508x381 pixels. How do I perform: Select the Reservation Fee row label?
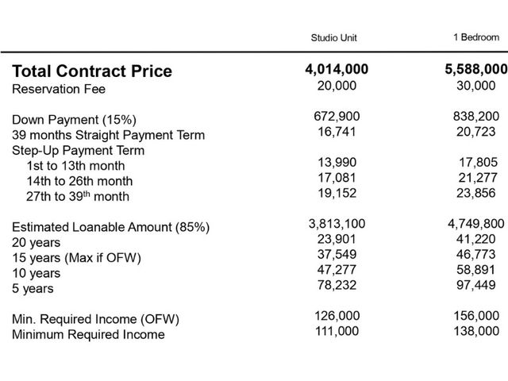(x=59, y=89)
